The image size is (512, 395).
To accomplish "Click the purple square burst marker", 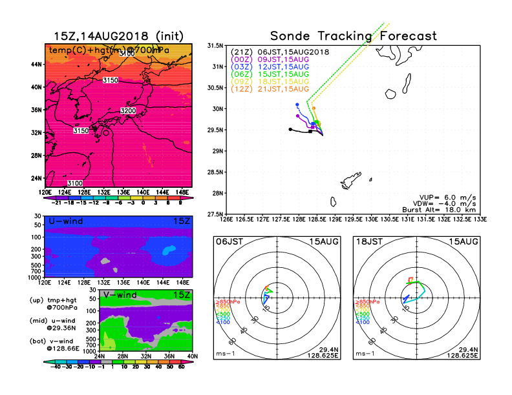I will tap(312, 127).
